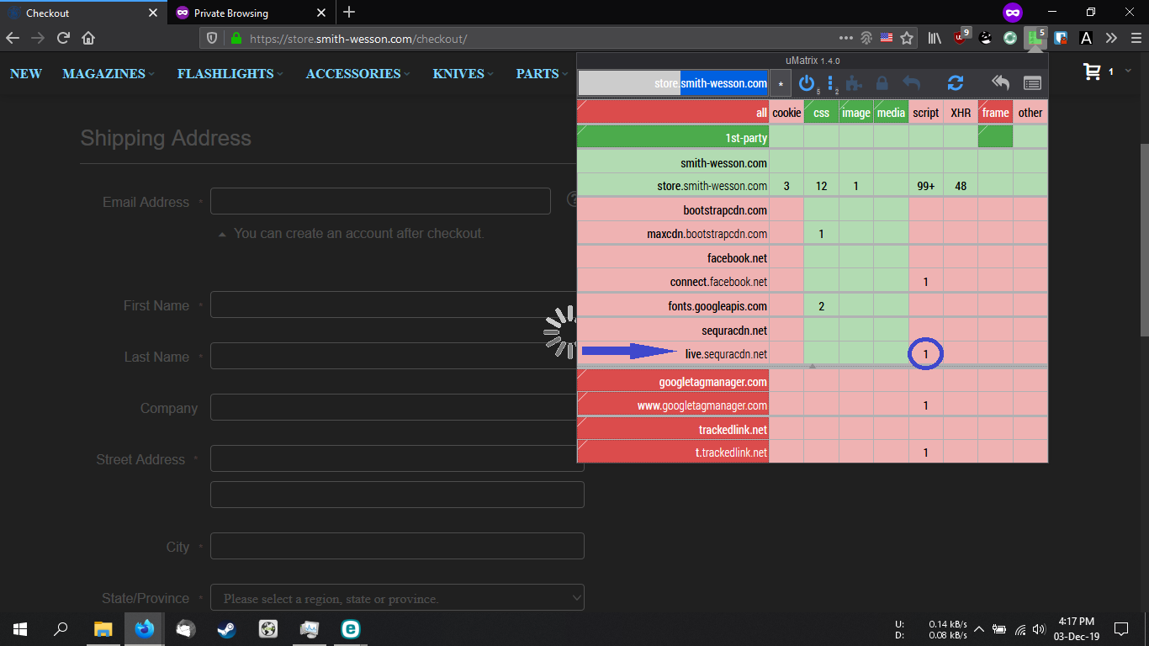Open the ESET icon on the taskbar
1149x646 pixels.
click(x=350, y=628)
